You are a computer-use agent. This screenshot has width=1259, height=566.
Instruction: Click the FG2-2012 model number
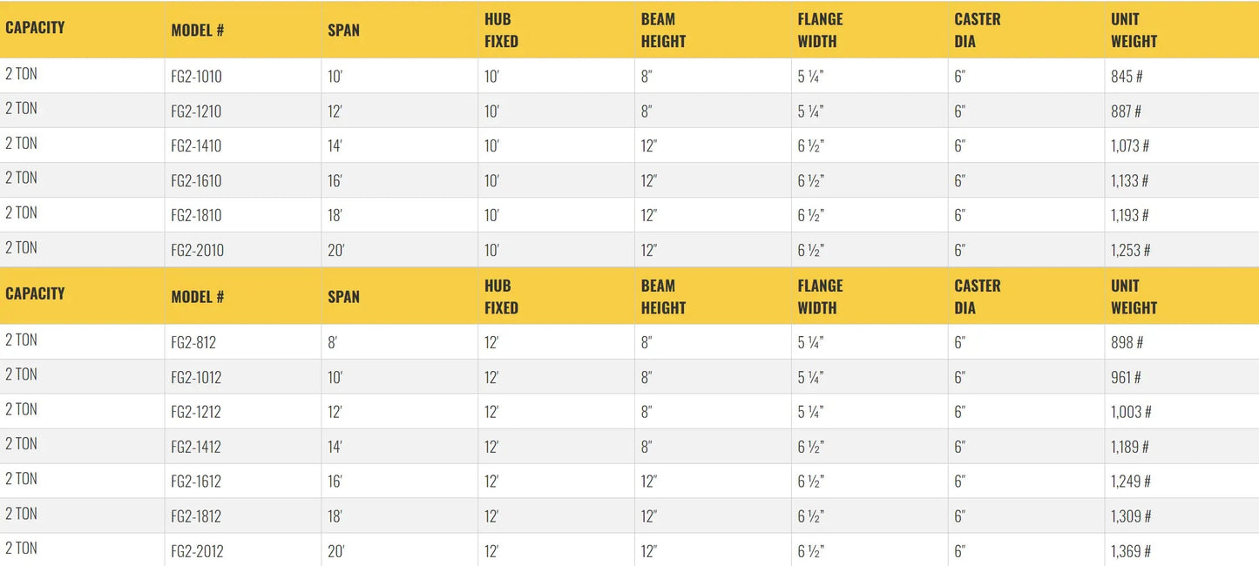(197, 552)
